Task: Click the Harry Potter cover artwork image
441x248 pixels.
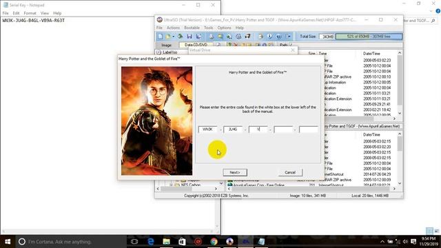Action: tap(156, 121)
